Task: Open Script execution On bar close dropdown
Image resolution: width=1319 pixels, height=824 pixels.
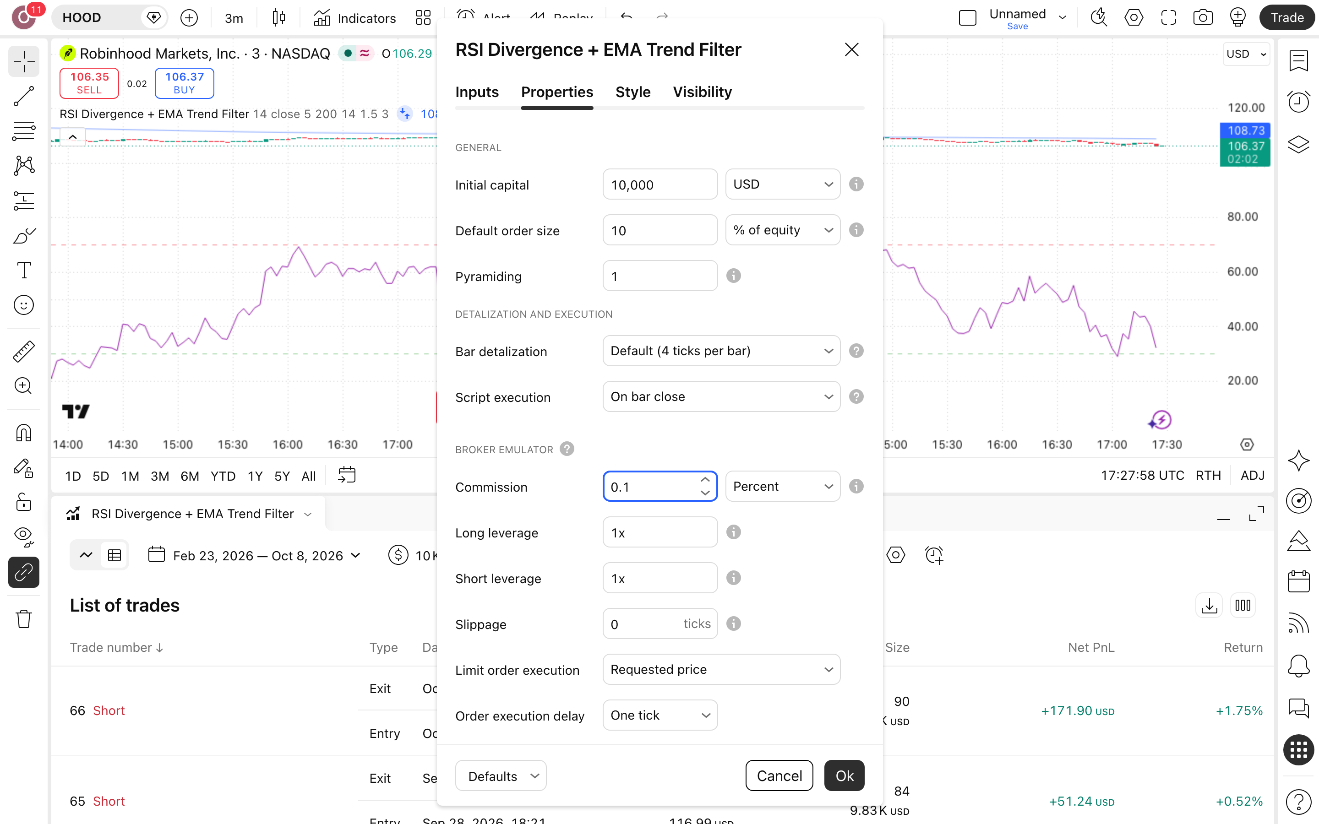Action: pos(721,397)
